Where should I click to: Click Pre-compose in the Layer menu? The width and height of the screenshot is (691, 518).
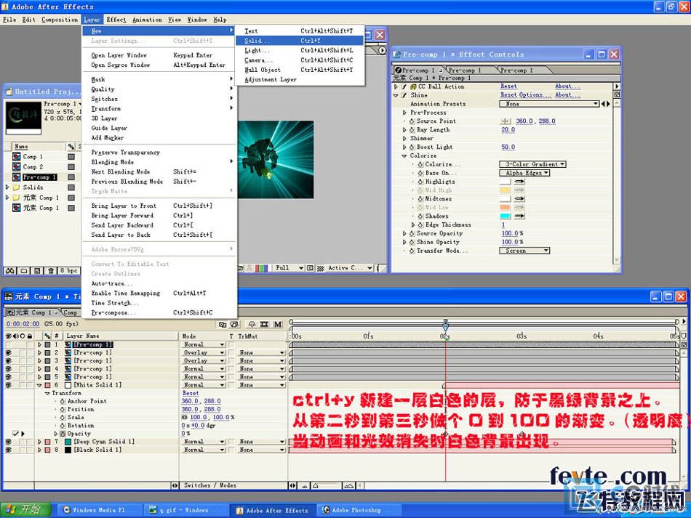click(160, 312)
